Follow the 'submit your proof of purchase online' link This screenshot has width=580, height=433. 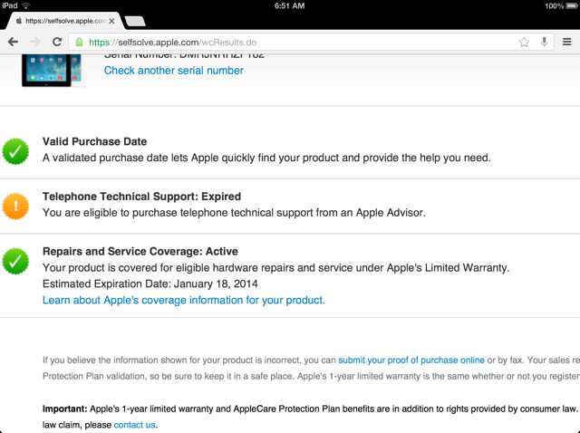(411, 360)
